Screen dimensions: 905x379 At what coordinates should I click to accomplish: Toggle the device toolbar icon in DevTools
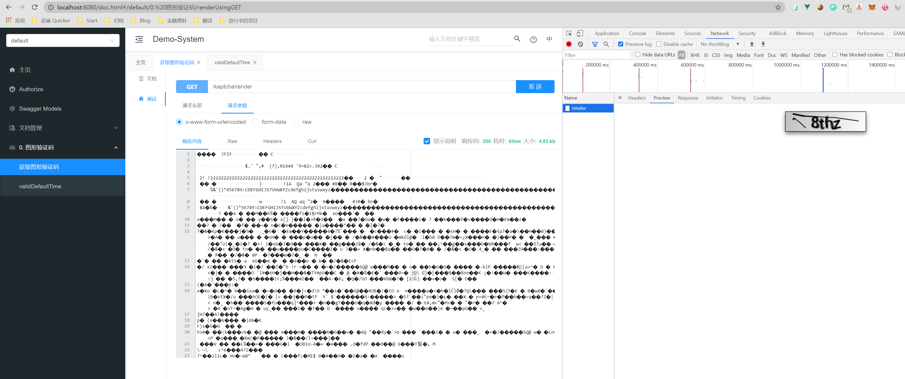point(580,33)
